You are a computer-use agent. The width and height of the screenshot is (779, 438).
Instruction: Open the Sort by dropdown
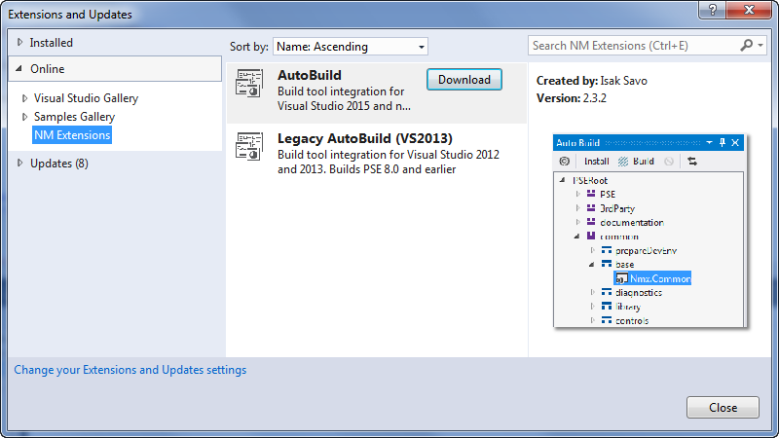351,46
